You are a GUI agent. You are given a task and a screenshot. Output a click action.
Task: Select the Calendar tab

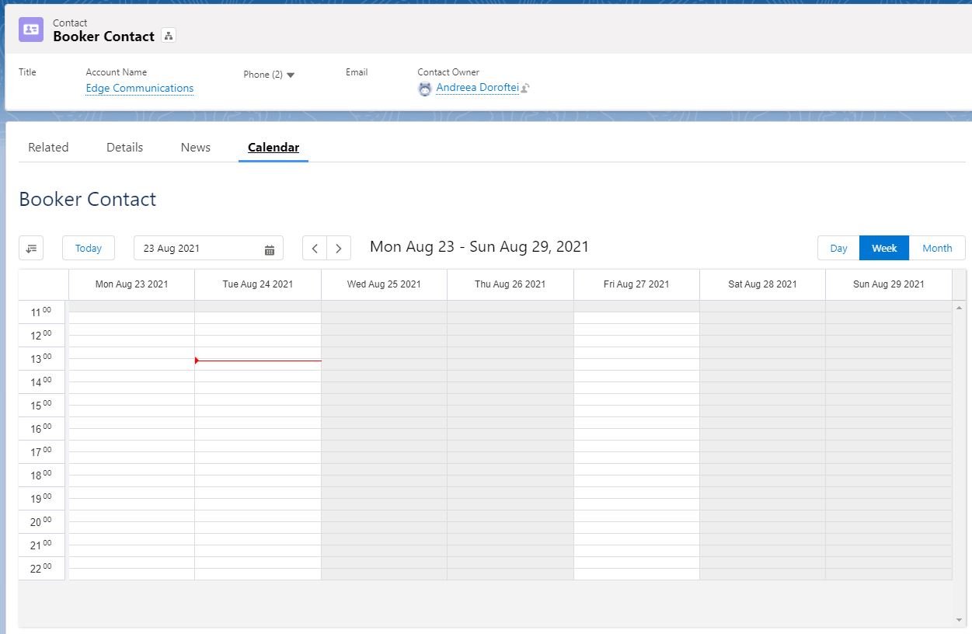273,147
